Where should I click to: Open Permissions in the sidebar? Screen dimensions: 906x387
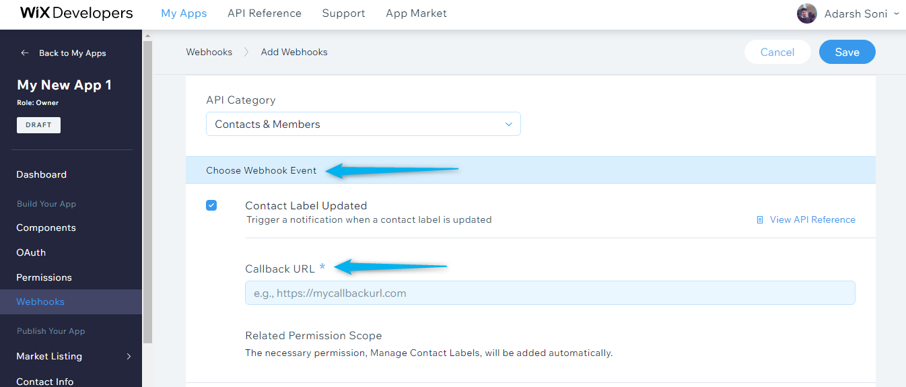[44, 277]
